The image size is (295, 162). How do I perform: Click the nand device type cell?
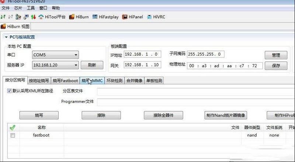[252, 135]
